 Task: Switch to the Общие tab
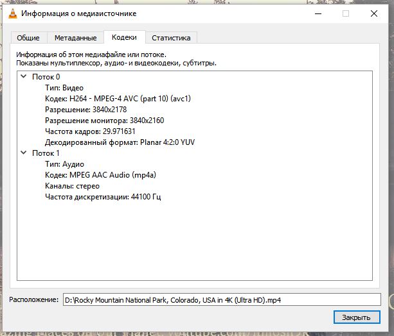pyautogui.click(x=28, y=38)
